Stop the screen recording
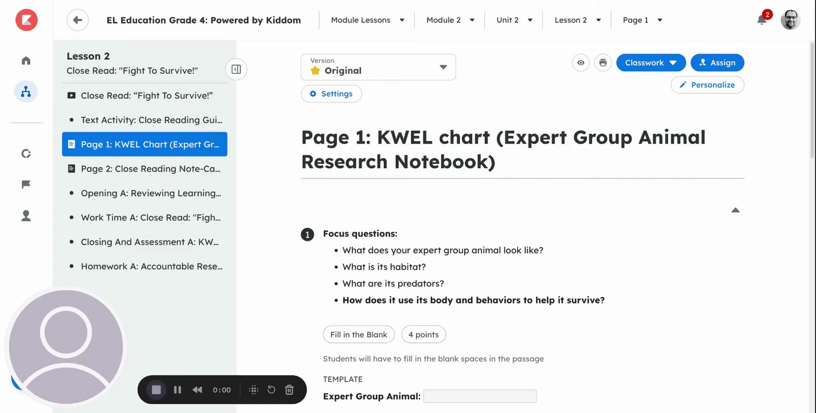The image size is (816, 413). click(156, 390)
